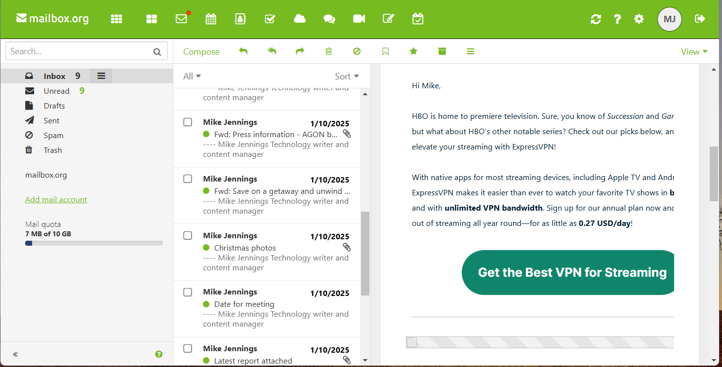Open the Drafts folder
722x367 pixels.
54,106
